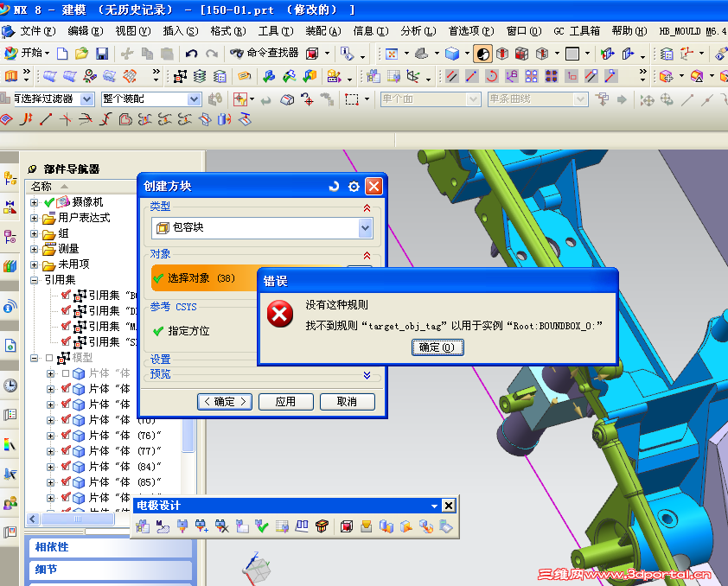This screenshot has height=586, width=728.
Task: Expand the 细节 panel bar
Action: pyautogui.click(x=111, y=570)
